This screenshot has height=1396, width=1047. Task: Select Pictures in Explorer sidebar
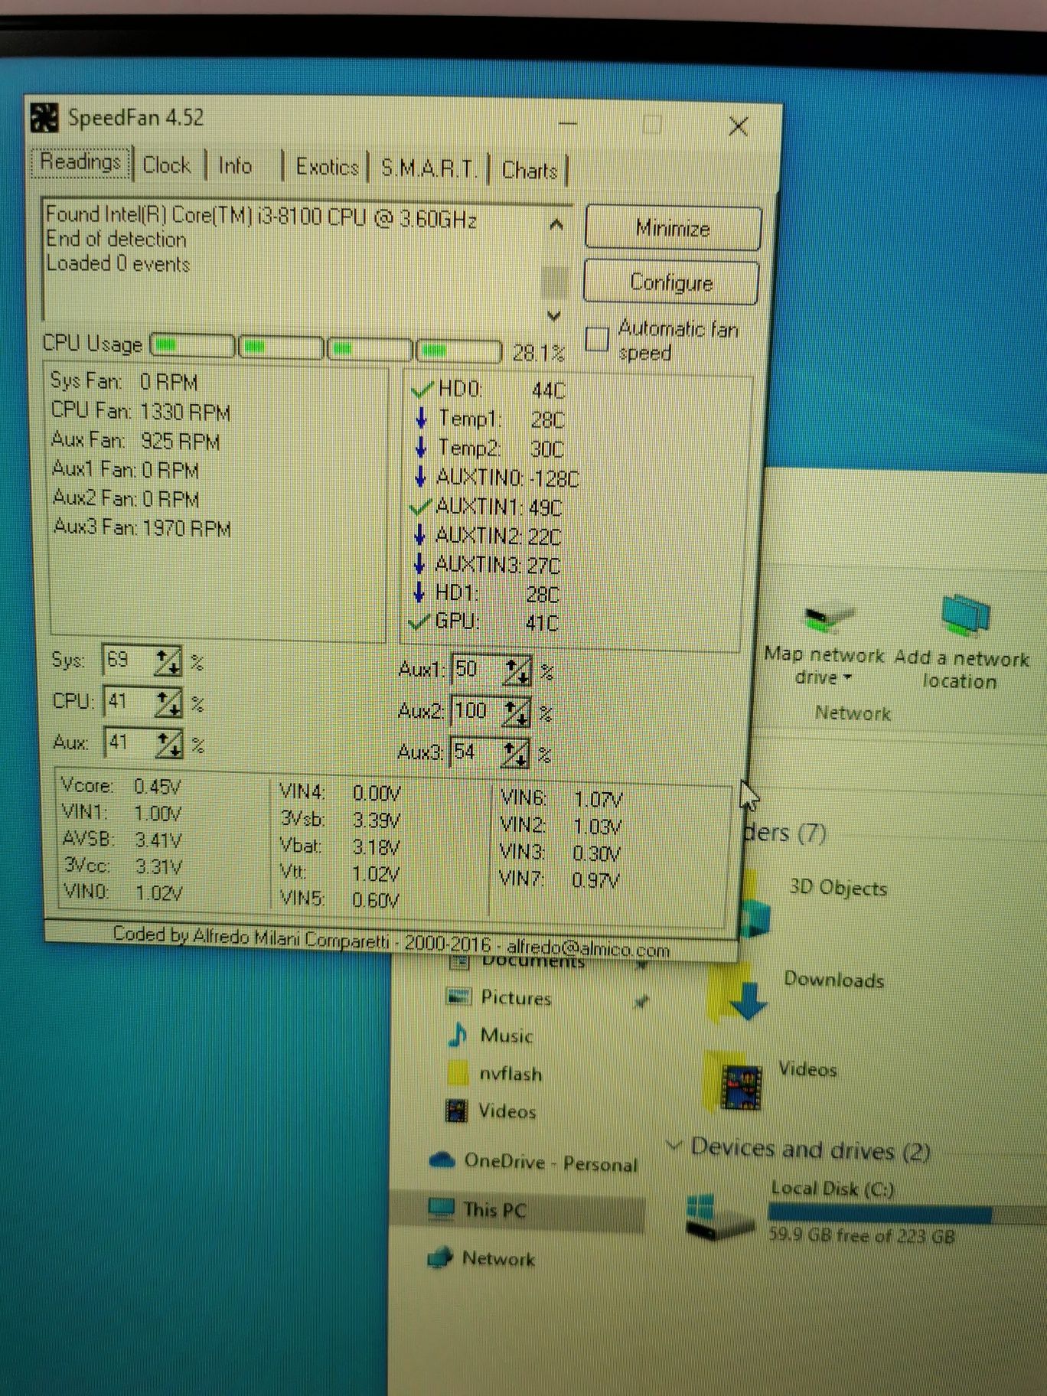[515, 997]
